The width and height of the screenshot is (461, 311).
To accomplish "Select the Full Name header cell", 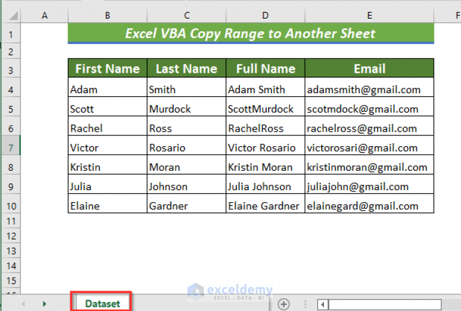I will coord(266,68).
